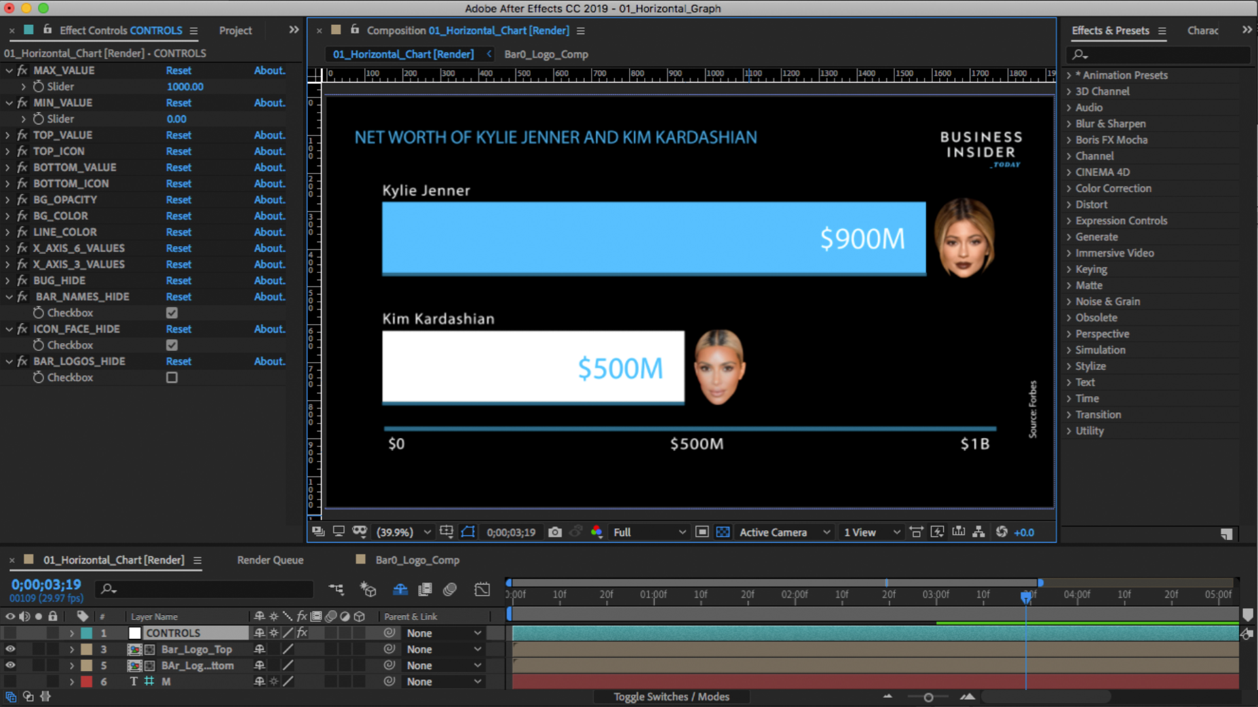
Task: Open the Full resolution dropdown
Action: coord(649,532)
